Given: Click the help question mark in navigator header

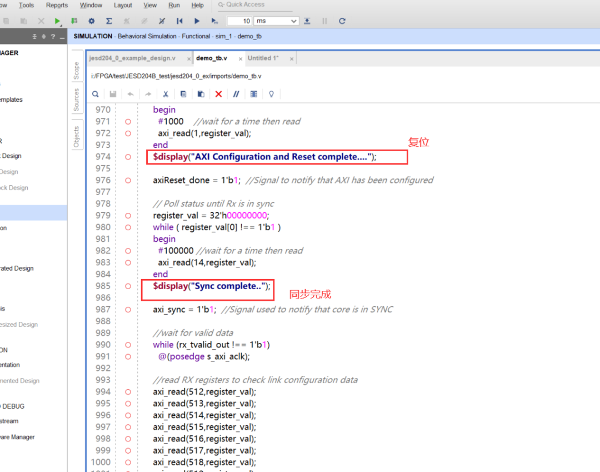Looking at the screenshot, I should 53,37.
